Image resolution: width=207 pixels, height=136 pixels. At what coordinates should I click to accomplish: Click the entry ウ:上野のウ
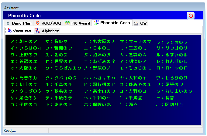coord(24,55)
